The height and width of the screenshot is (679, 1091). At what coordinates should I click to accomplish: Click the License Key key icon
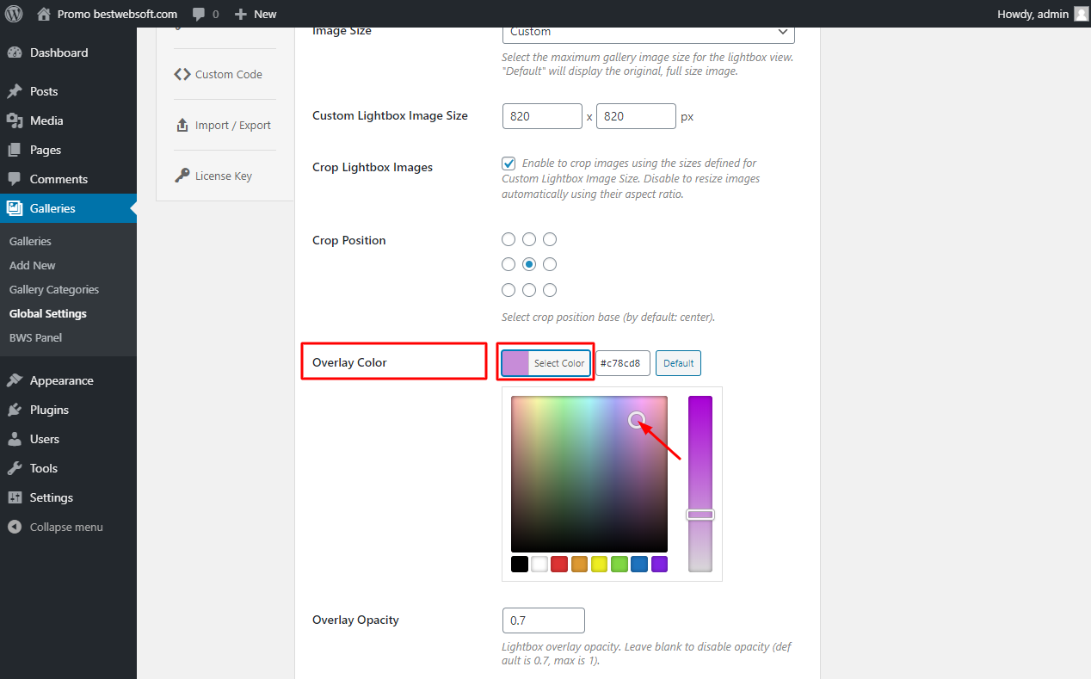pos(182,176)
